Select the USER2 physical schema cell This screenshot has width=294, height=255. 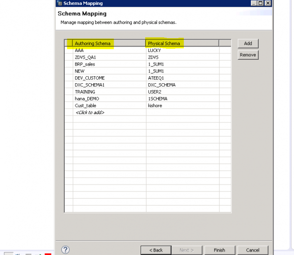pyautogui.click(x=183, y=92)
